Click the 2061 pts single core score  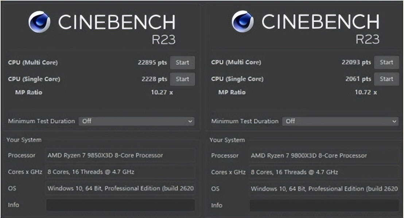pyautogui.click(x=358, y=79)
